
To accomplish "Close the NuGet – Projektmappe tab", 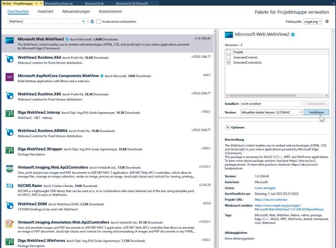I will coord(41,3).
